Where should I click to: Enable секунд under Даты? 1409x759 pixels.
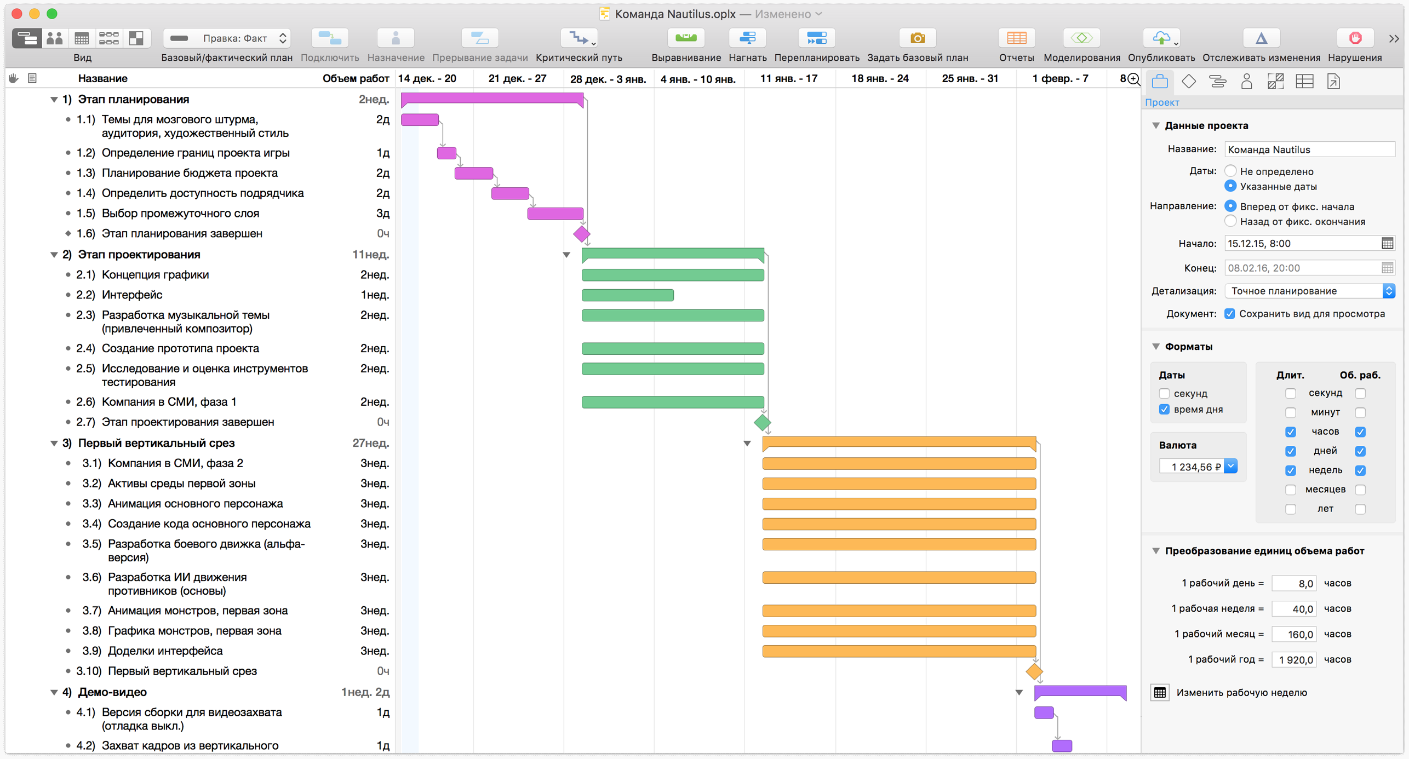1165,394
